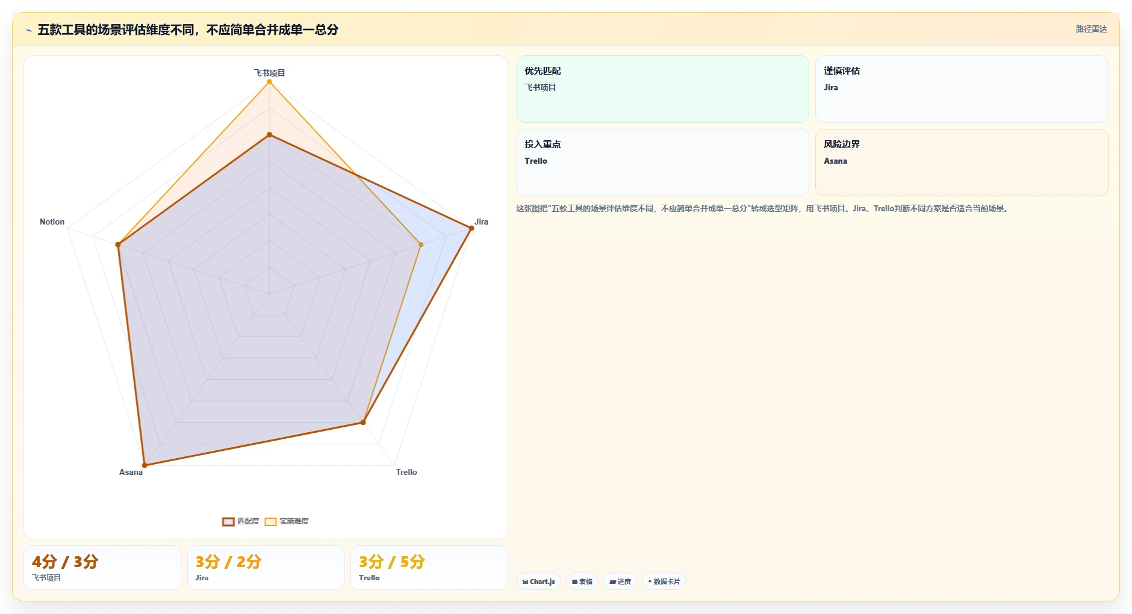Select the data point on the Trello axis

[x=363, y=423]
